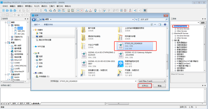208x109 pixels.
Task: Open the 调试(D) menu
Action: tap(44, 6)
